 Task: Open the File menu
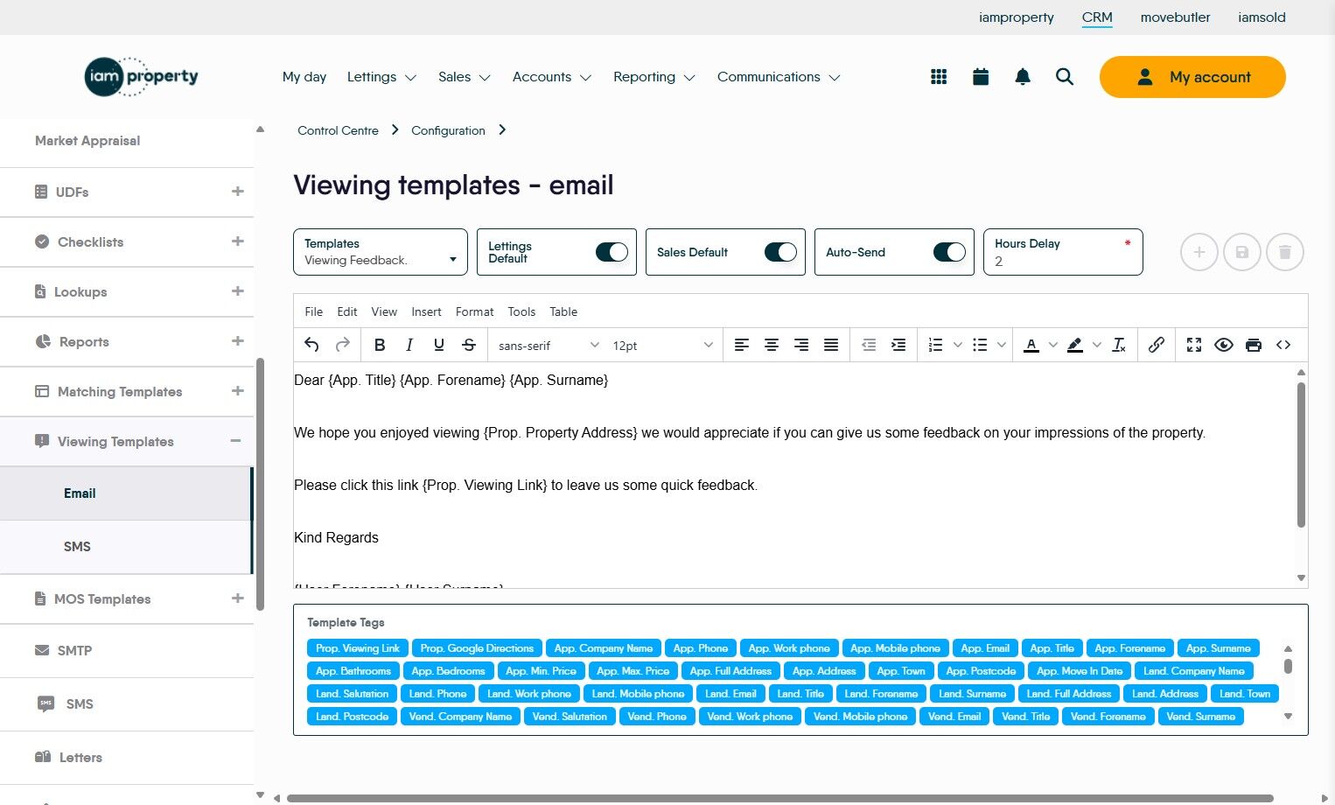(313, 311)
